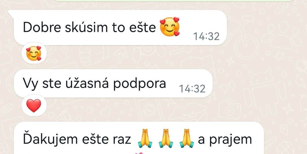This screenshot has height=154, width=307.
Task: Tap the middle praying hands emoji
Action: click(166, 138)
